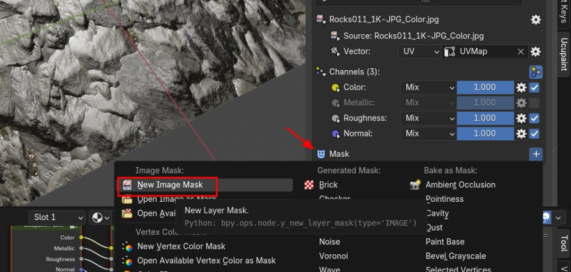
Task: Open the shading sphere dropdown next to Slot 1
Action: point(101,218)
